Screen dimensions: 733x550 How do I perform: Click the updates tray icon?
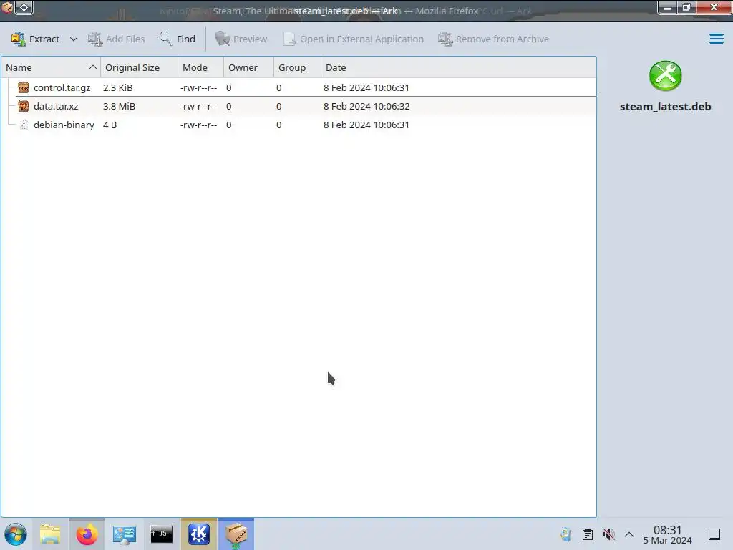point(566,534)
